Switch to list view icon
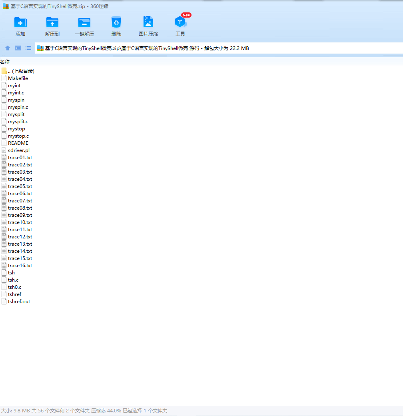403x416 pixels. tap(28, 48)
